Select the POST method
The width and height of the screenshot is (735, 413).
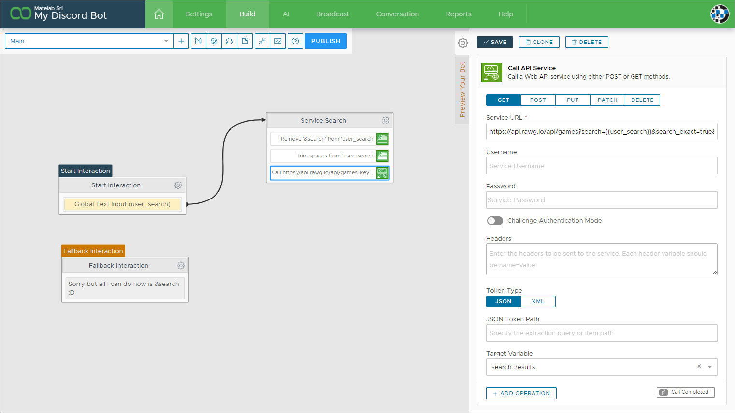(538, 100)
